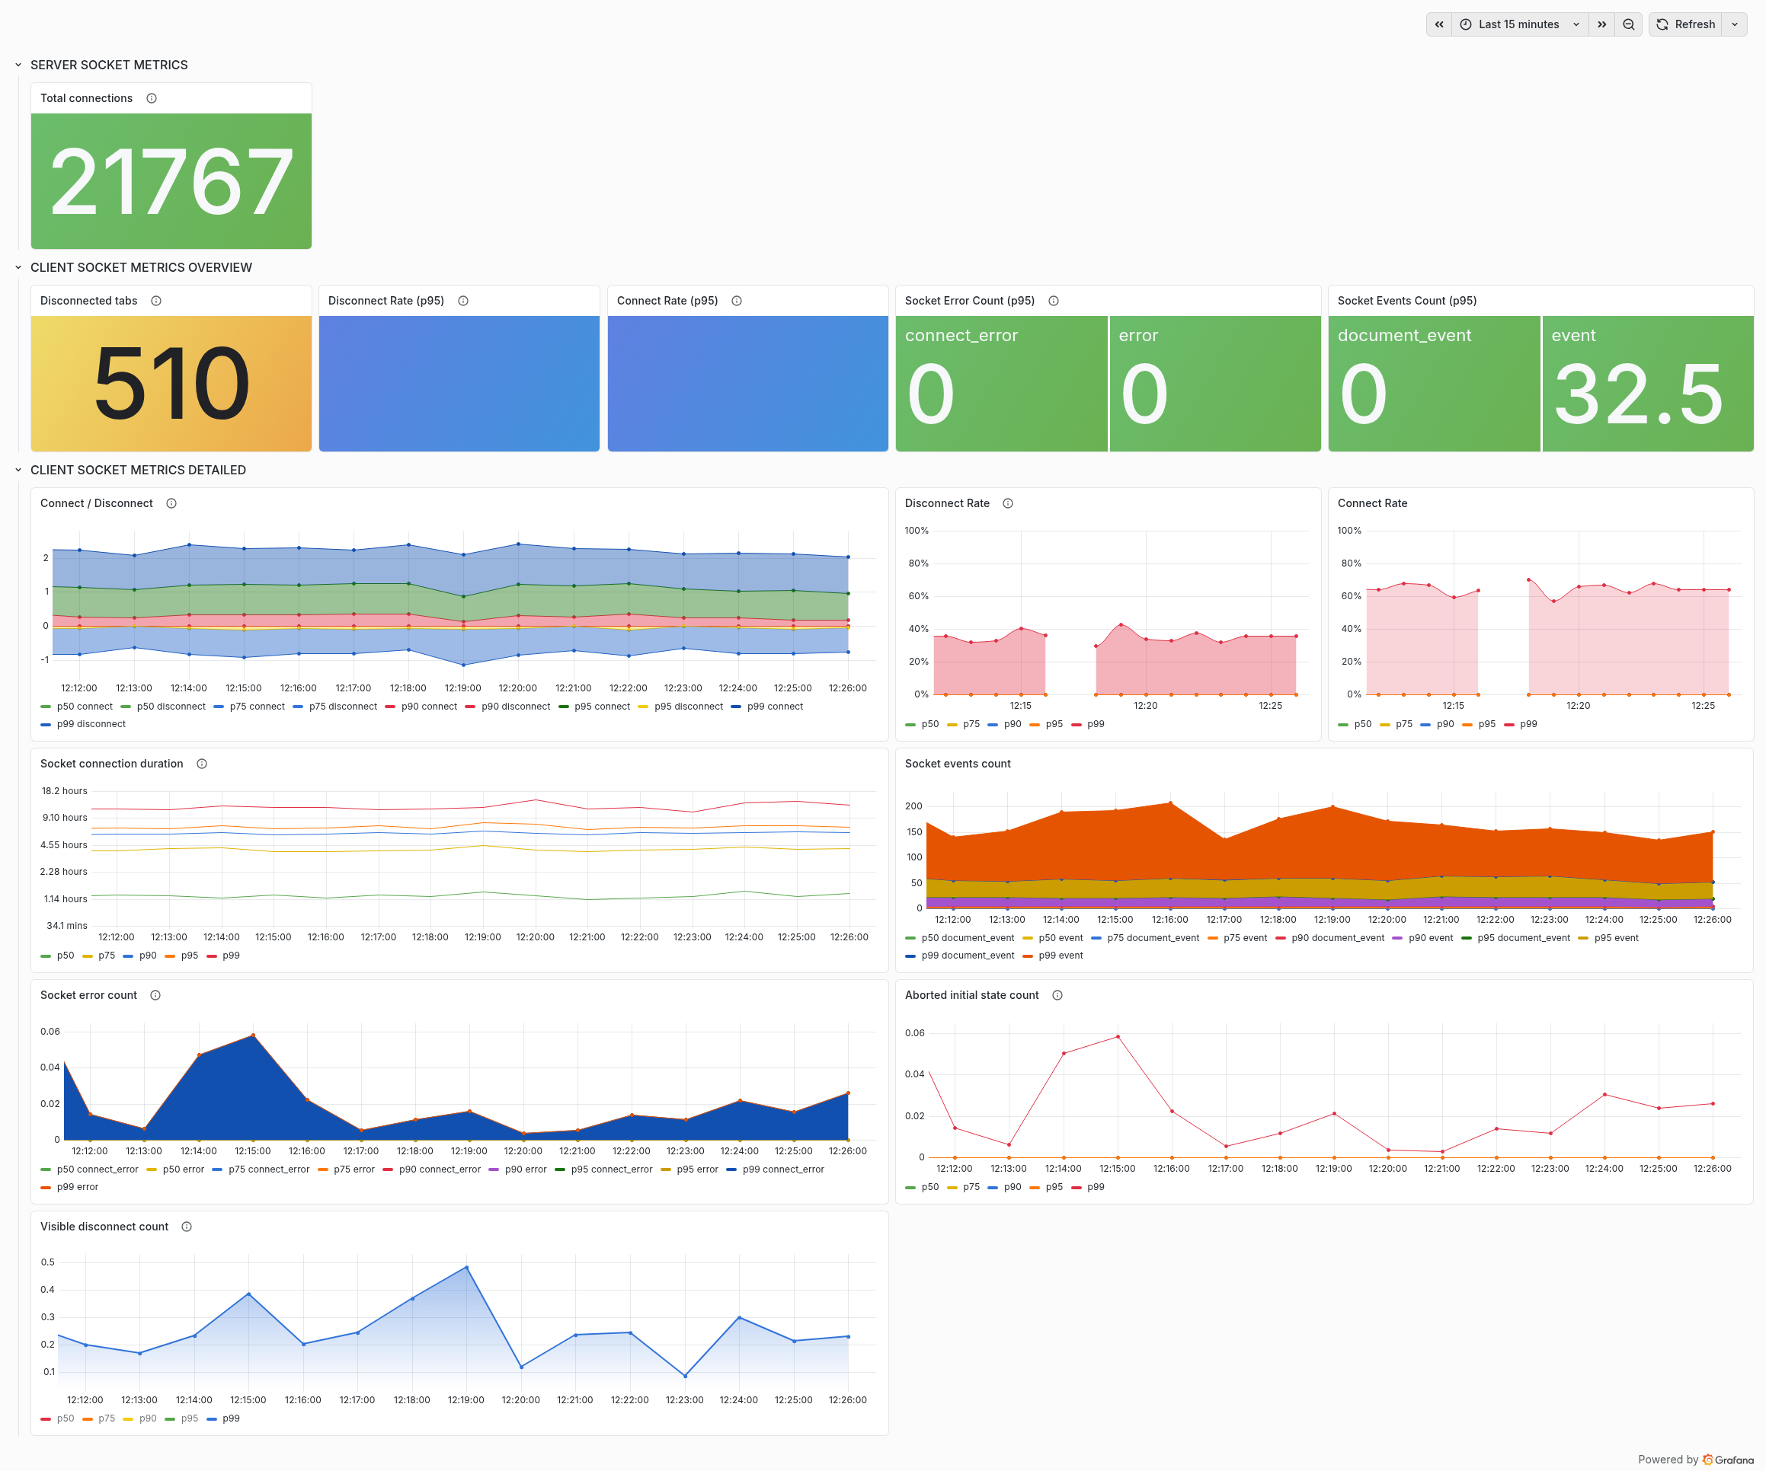Open Socket Events Count (p95) panel title
This screenshot has height=1471, width=1766.
[1407, 301]
